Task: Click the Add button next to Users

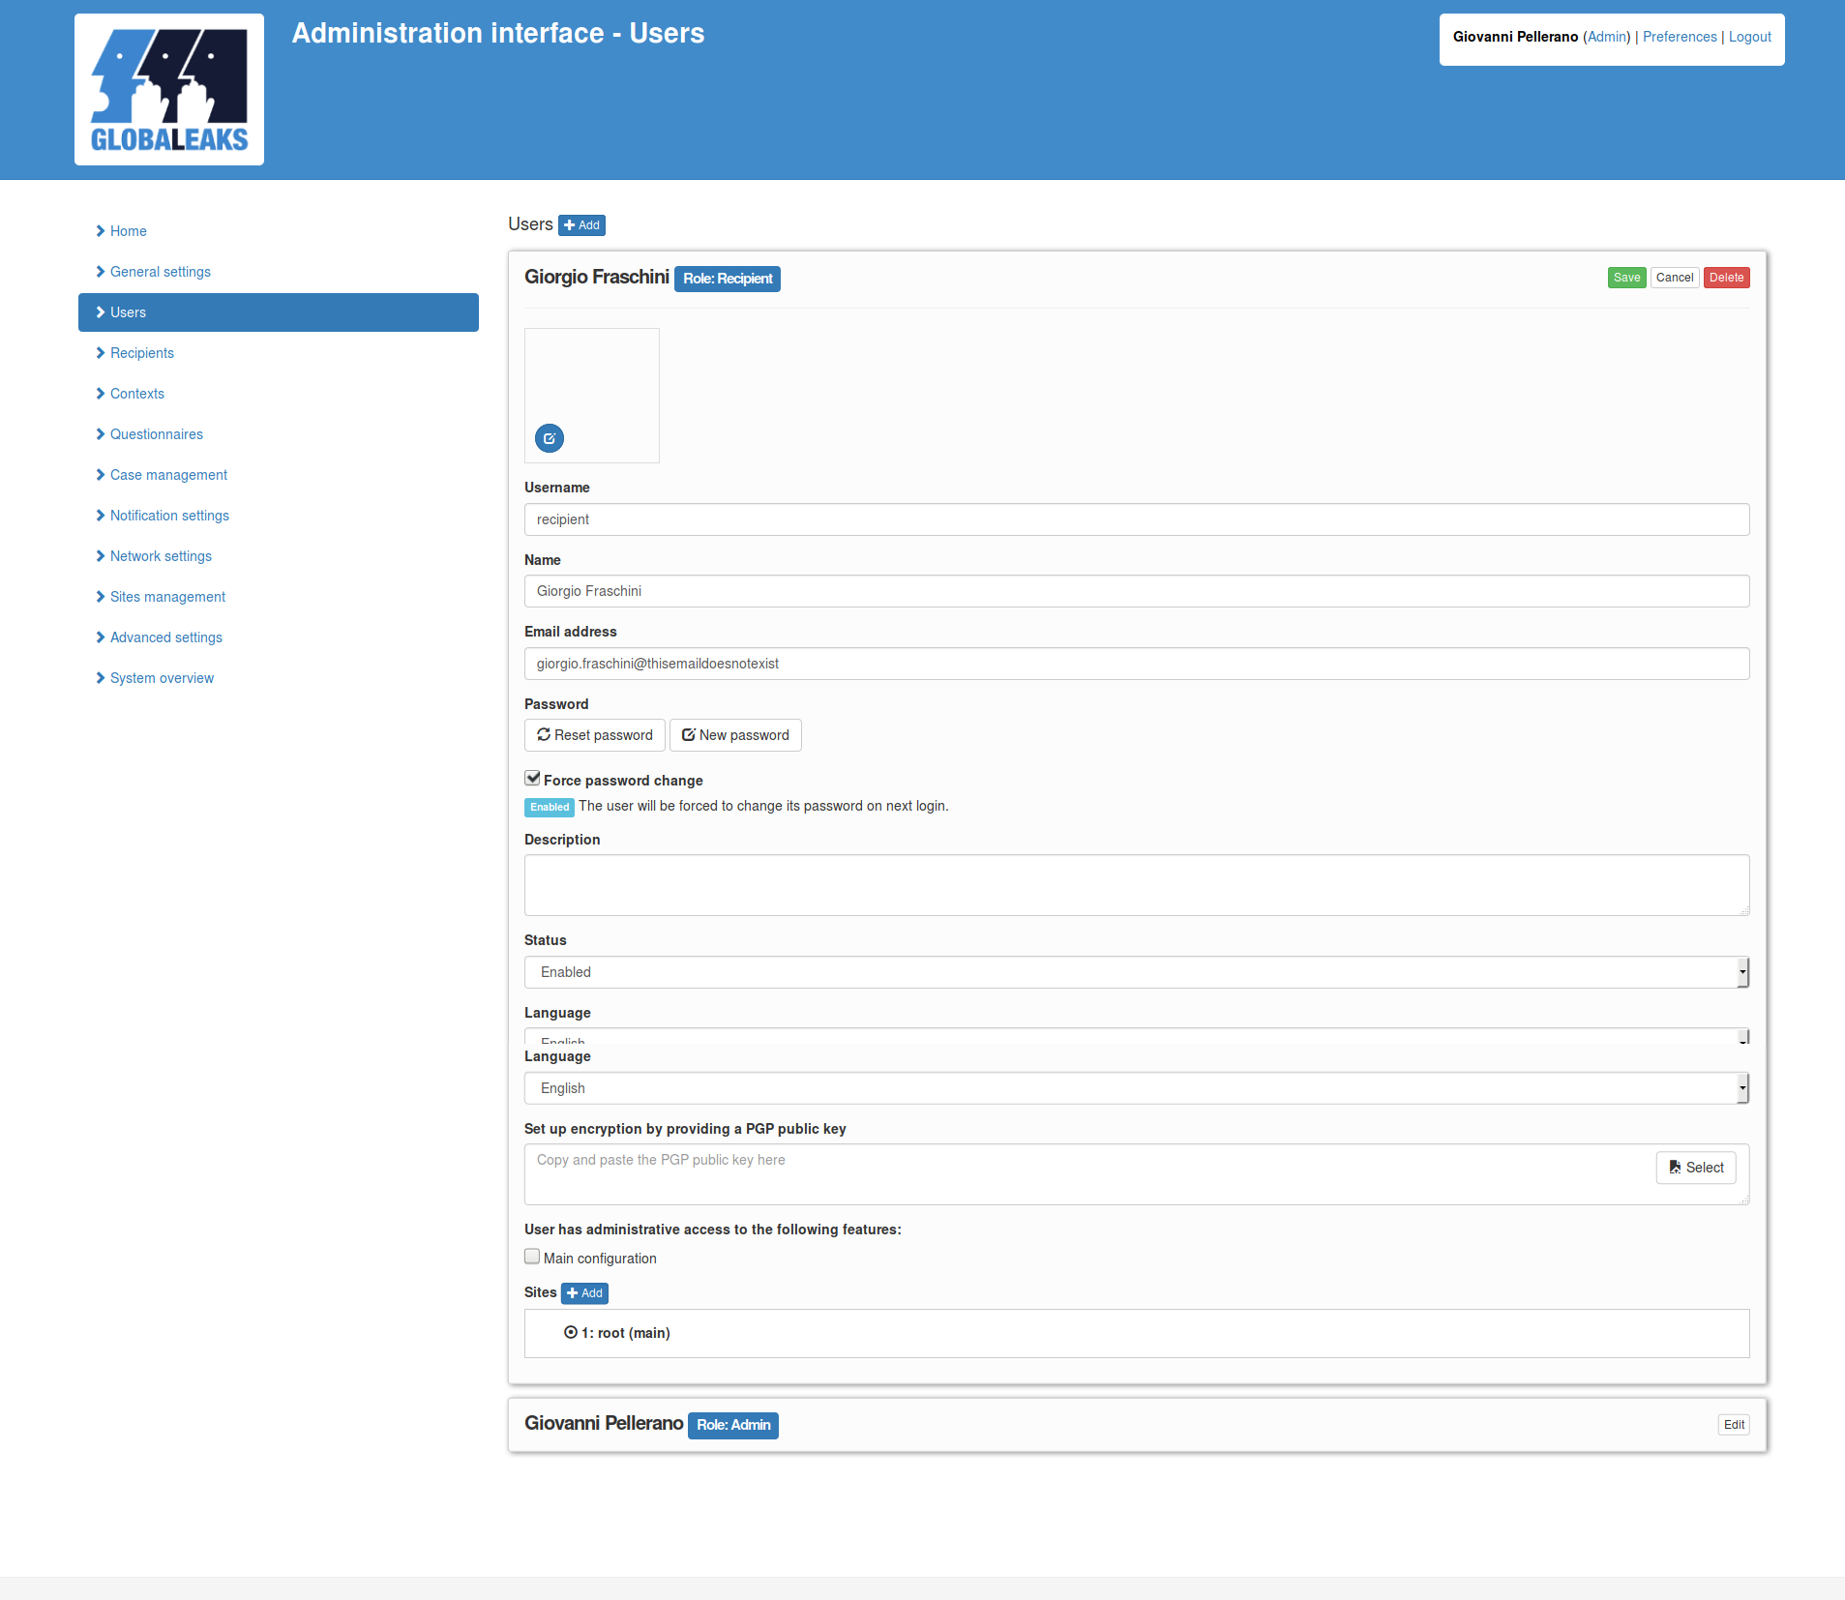Action: (581, 225)
